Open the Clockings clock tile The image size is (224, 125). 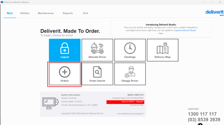pyautogui.click(x=130, y=50)
